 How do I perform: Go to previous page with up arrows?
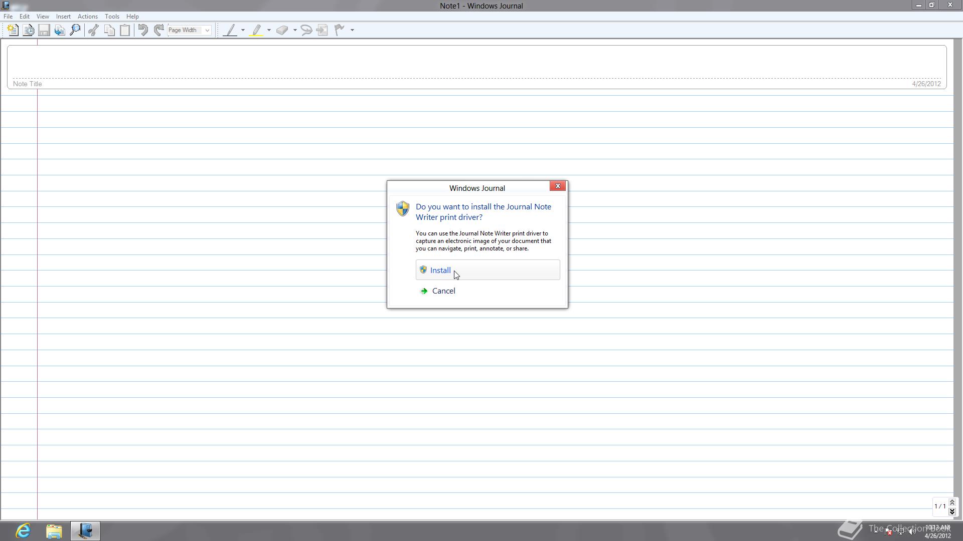952,502
